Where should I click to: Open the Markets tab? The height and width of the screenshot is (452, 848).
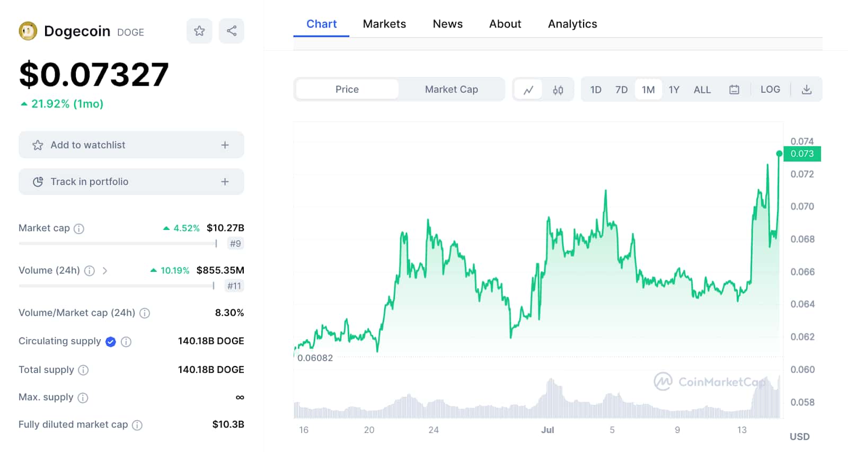[384, 24]
